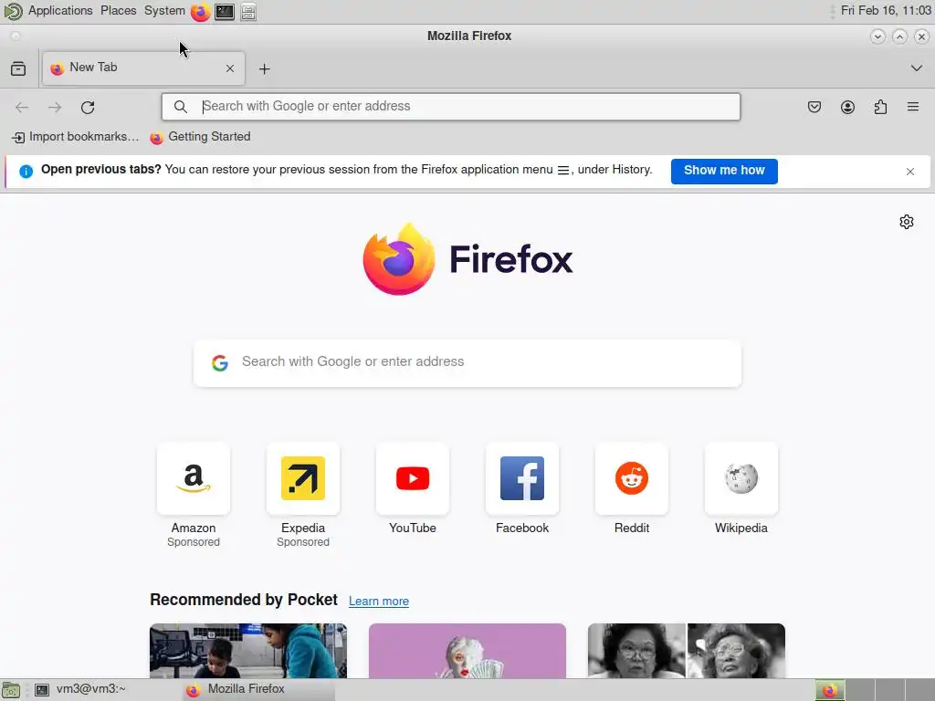Open the purple Pocket story thumbnail
This screenshot has width=935, height=701.
[467, 650]
